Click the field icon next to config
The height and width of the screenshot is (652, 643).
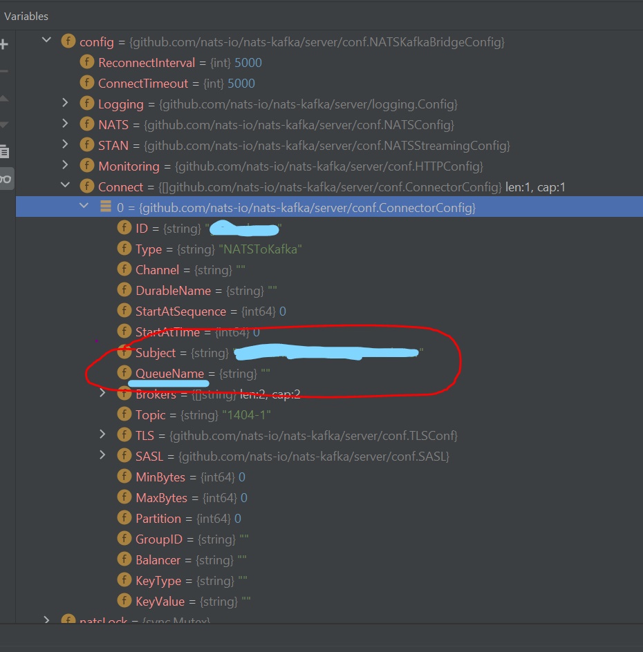pos(68,41)
